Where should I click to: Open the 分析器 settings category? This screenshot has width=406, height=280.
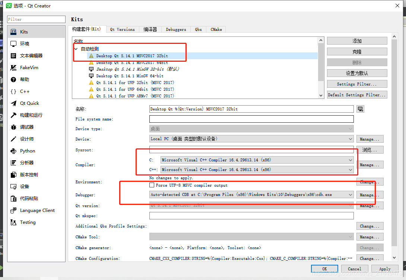click(36, 162)
